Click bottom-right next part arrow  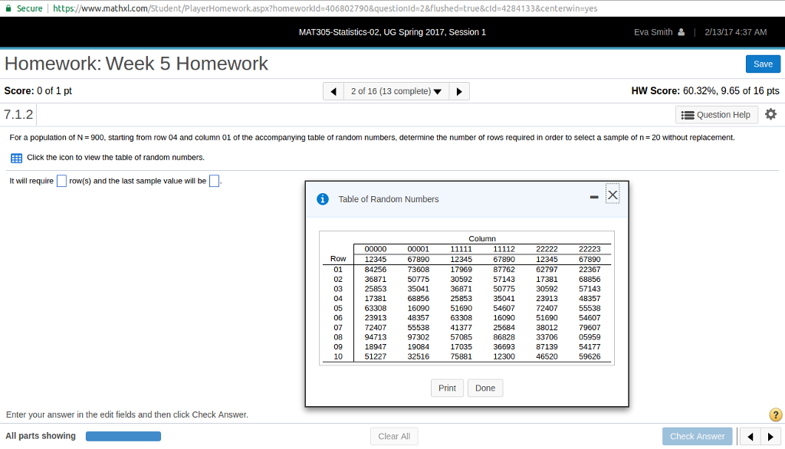tap(770, 437)
